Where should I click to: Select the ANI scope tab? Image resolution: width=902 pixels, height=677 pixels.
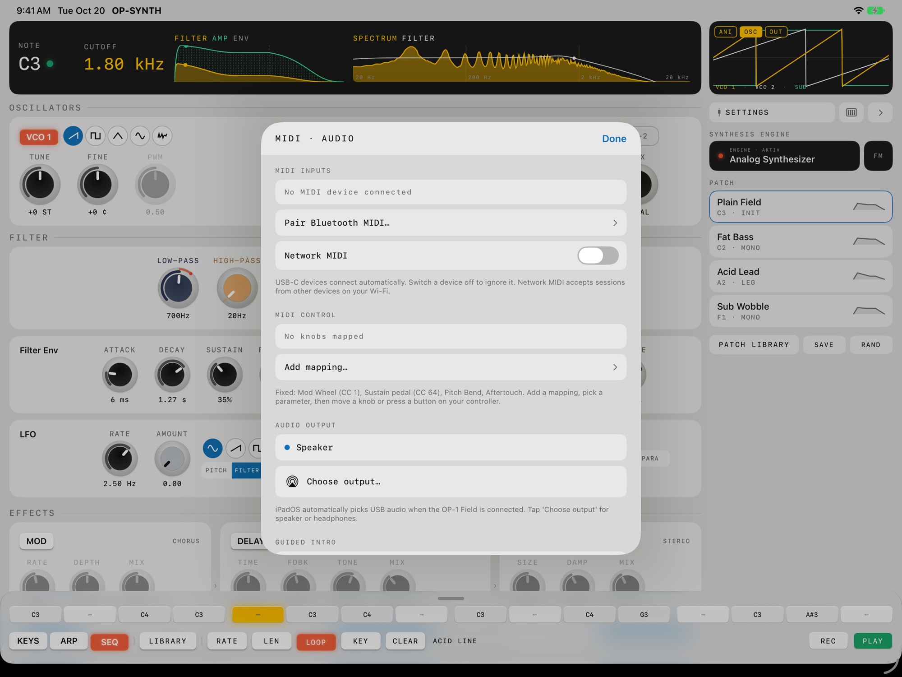(725, 32)
